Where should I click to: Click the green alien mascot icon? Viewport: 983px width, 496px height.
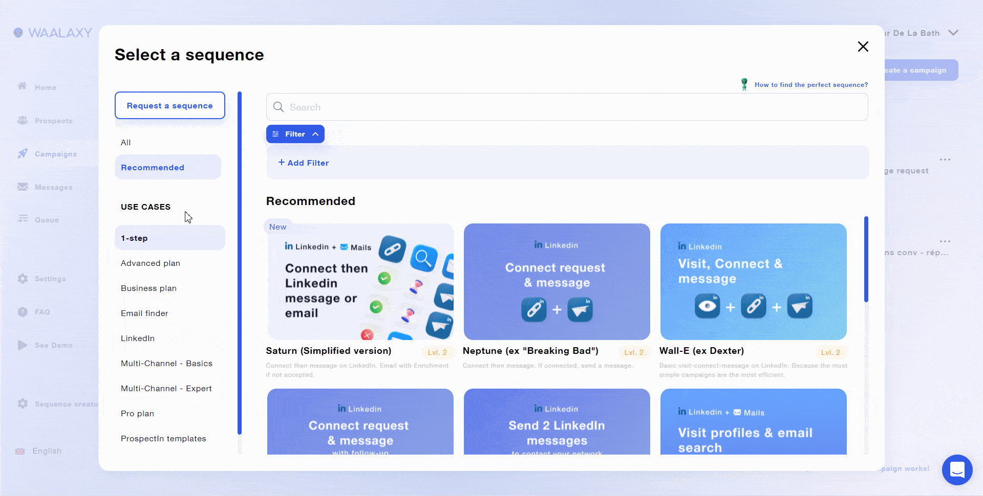(x=744, y=84)
